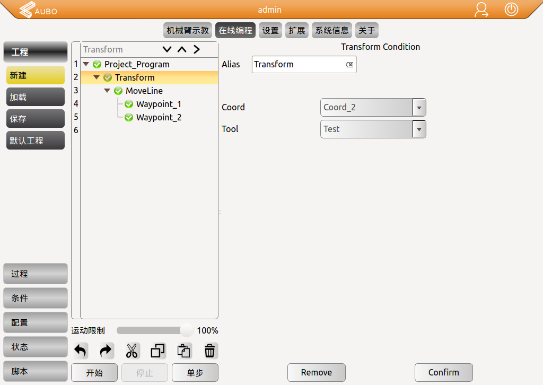Click the 运动限制 speed slider handle
543x385 pixels.
[x=187, y=330]
